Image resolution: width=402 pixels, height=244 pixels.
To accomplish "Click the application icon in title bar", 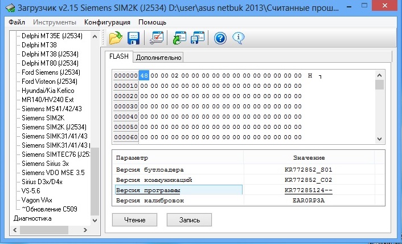I will (10, 7).
